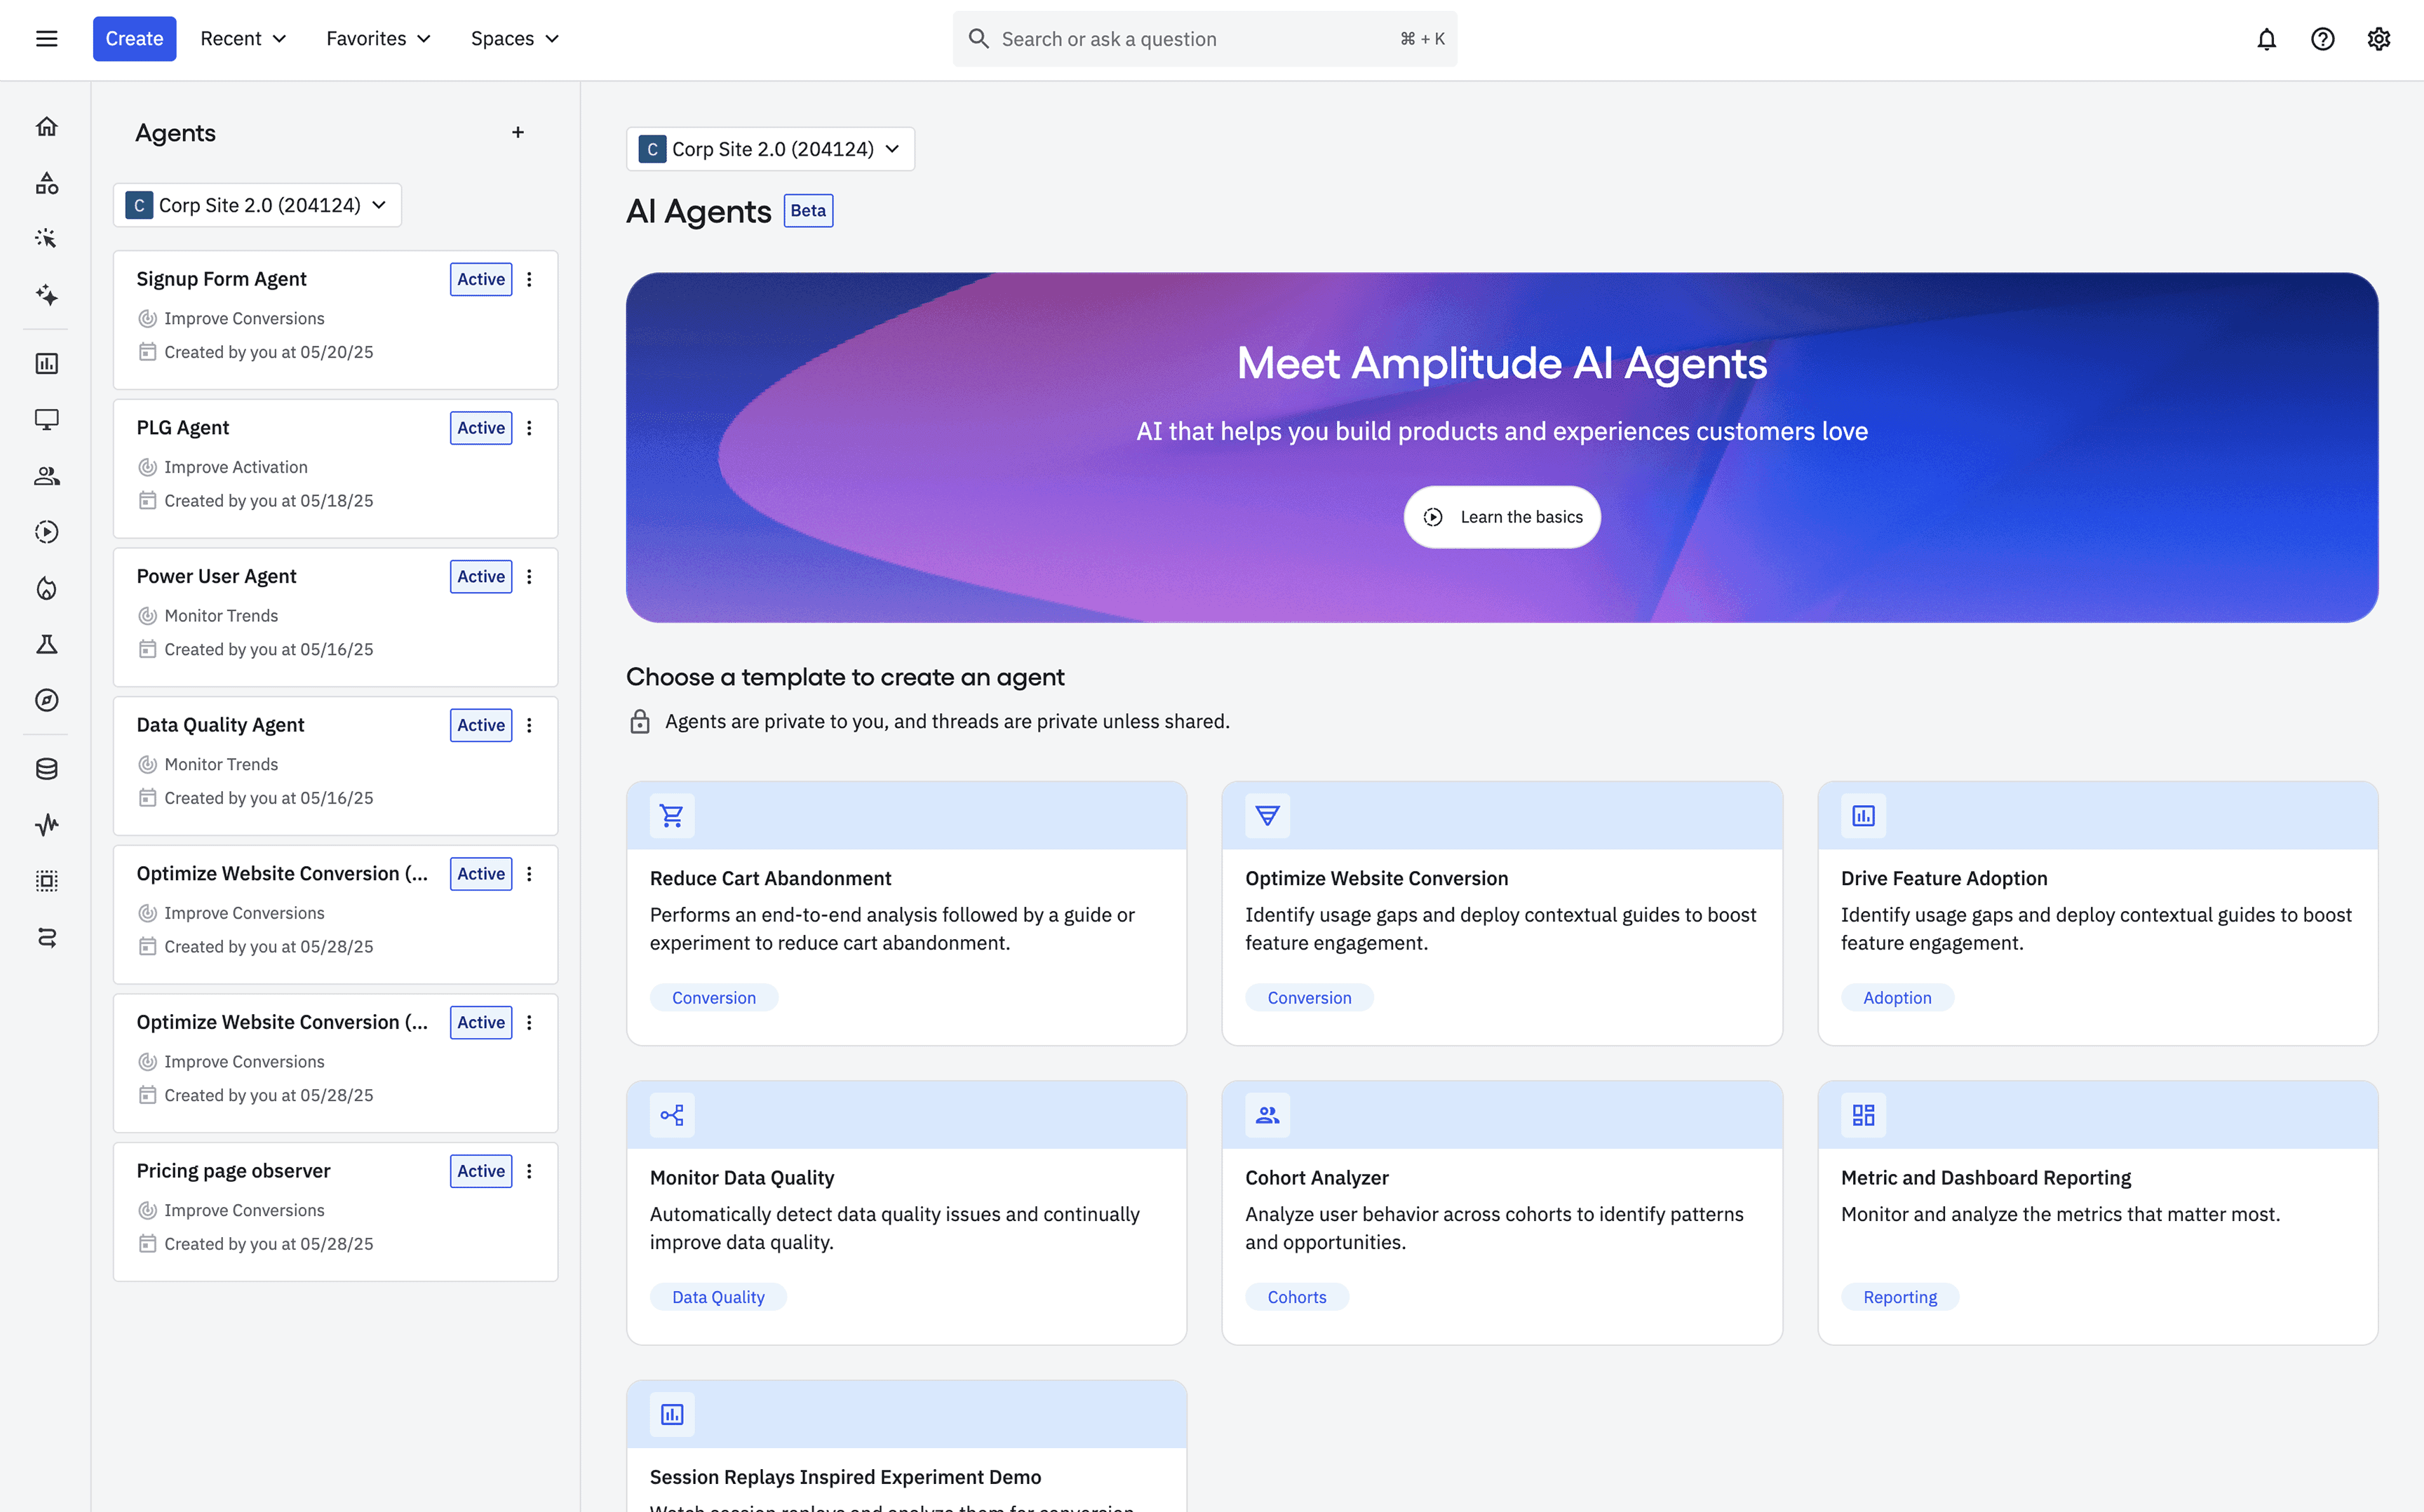Screen dimensions: 2424x1512
Task: Open the Recent dropdown menu
Action: [242, 38]
